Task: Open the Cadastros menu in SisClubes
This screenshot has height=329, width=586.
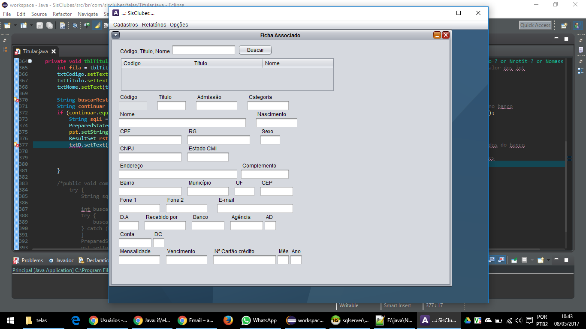Action: (126, 25)
